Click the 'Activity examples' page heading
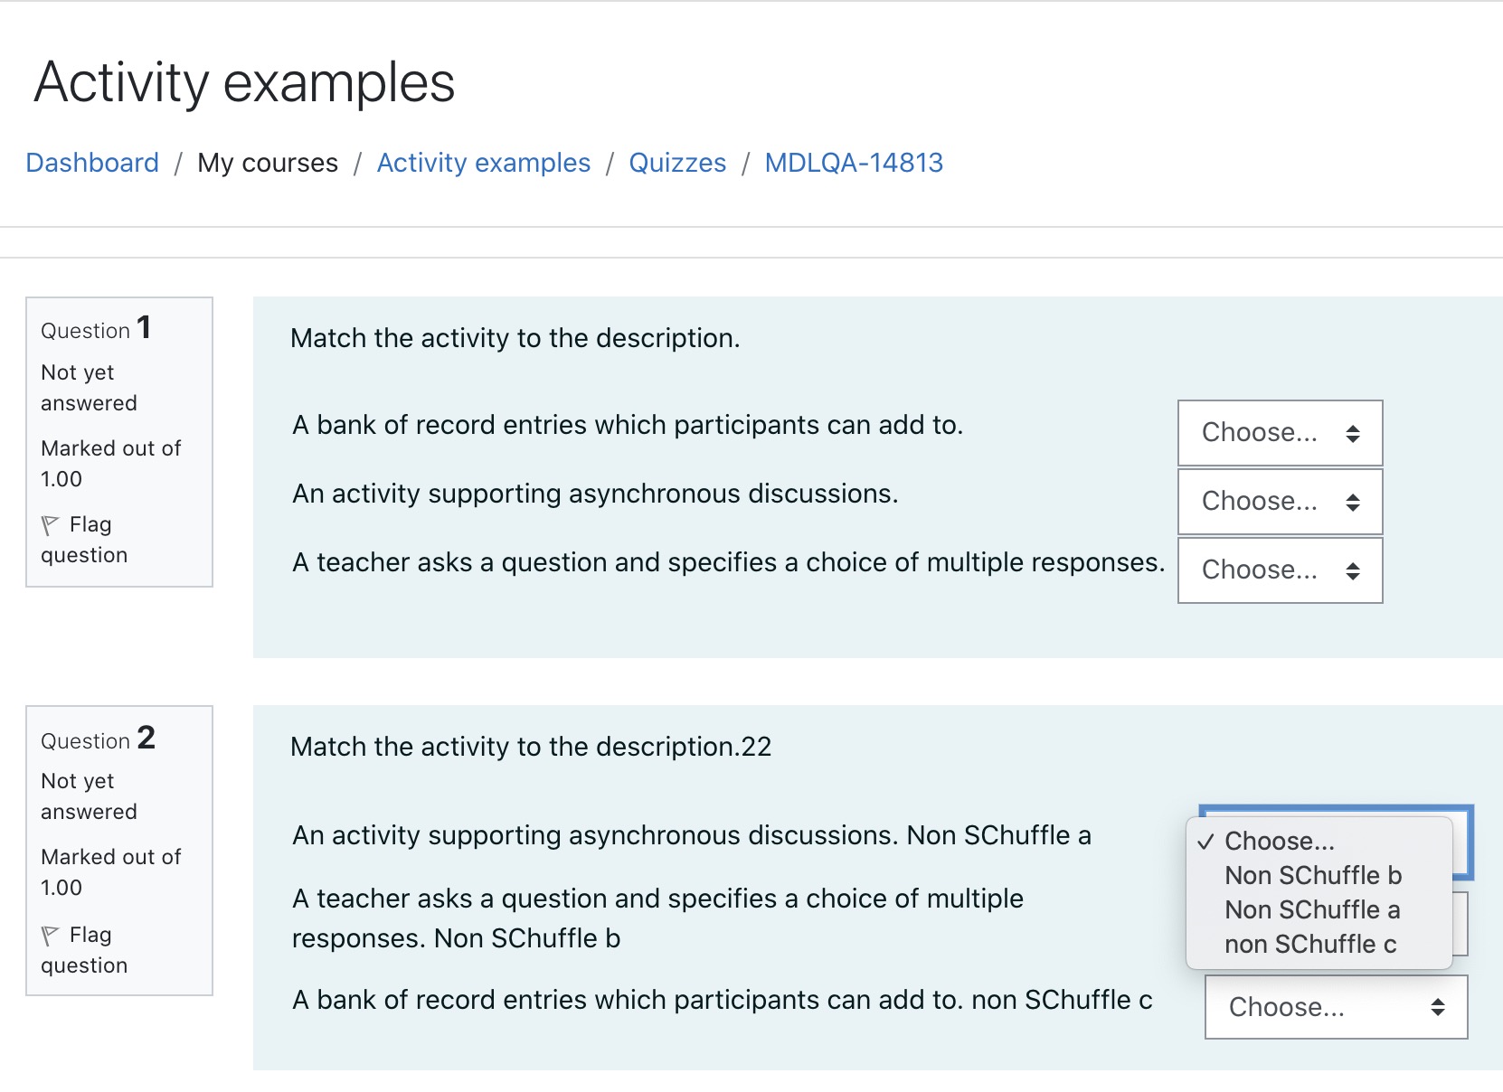 click(244, 82)
